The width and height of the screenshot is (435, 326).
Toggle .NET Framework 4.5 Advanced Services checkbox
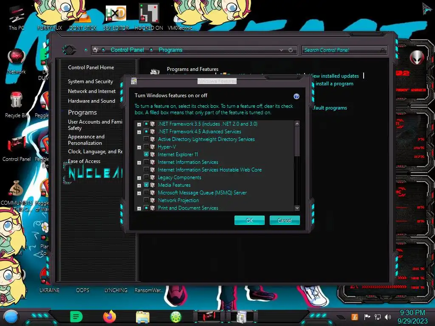click(x=146, y=132)
